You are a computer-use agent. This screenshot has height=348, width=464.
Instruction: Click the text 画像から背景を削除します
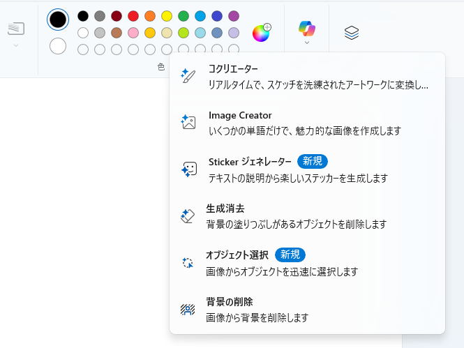click(257, 318)
